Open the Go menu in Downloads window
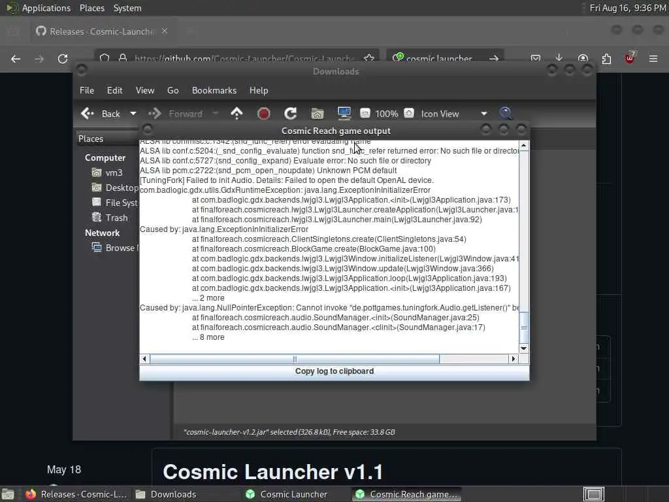Image resolution: width=669 pixels, height=502 pixels. [172, 90]
